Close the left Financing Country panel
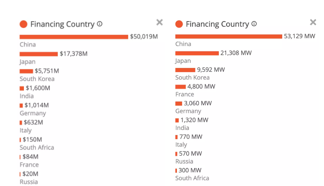The height and width of the screenshot is (186, 324). click(x=159, y=22)
